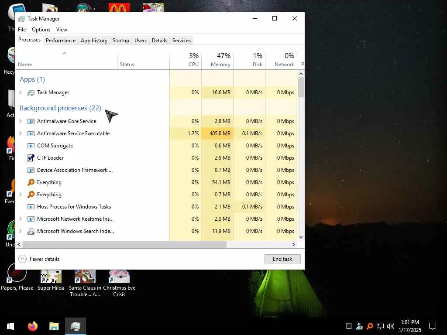Screen dimensions: 447x335
Task: Click the horizontal scrollbar thumb
Action: tap(124, 244)
